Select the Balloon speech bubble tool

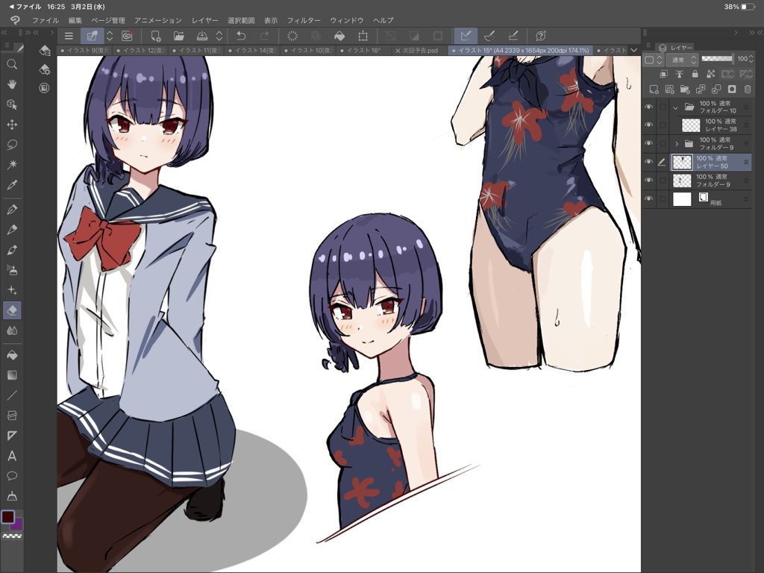point(12,476)
